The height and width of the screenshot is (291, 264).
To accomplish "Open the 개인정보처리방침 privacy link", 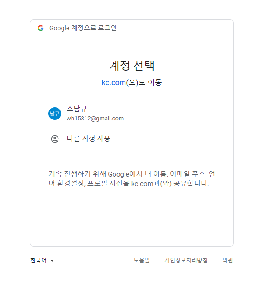I will click(x=186, y=260).
